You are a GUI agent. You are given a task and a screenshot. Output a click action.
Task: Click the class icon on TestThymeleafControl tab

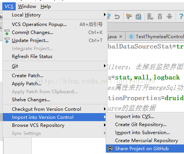(132, 37)
